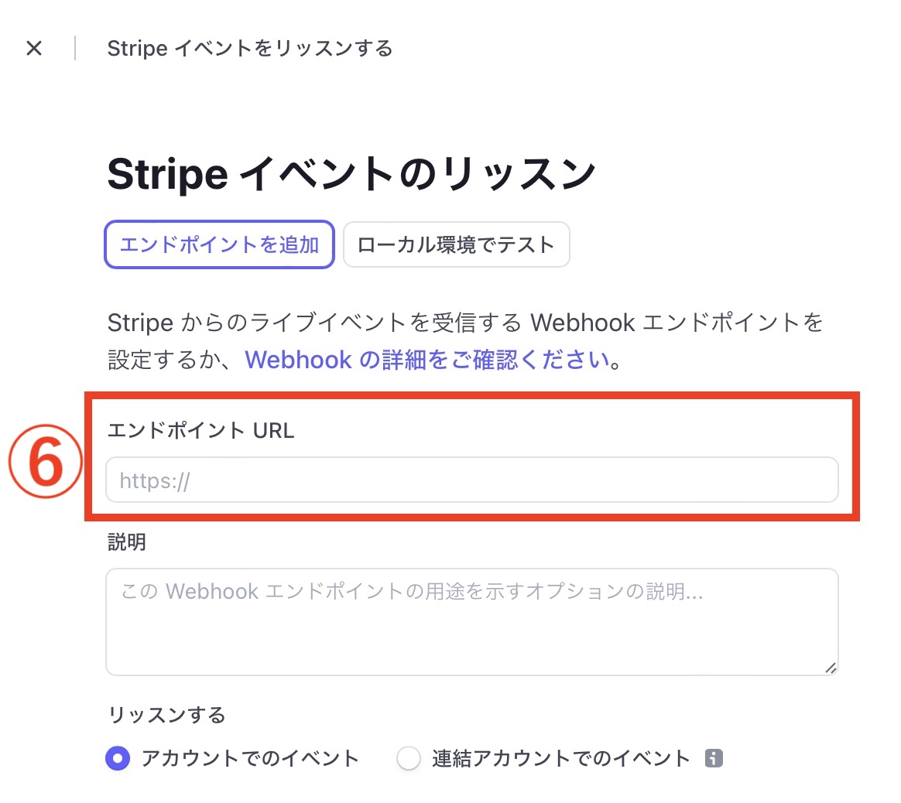Click the 説明 field label
The width and height of the screenshot is (901, 803).
(x=126, y=542)
